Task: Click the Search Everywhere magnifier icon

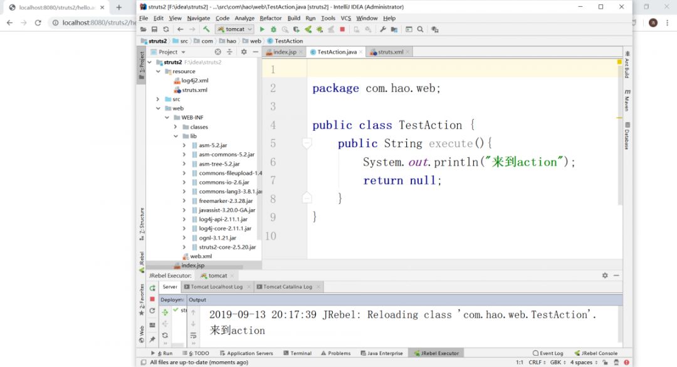Action: click(420, 29)
